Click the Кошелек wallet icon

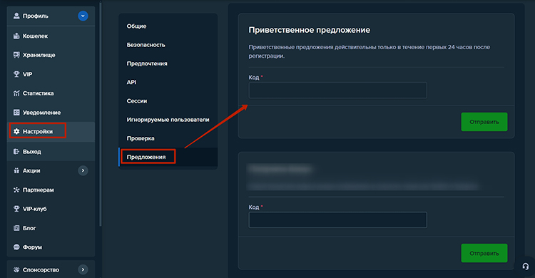16,36
